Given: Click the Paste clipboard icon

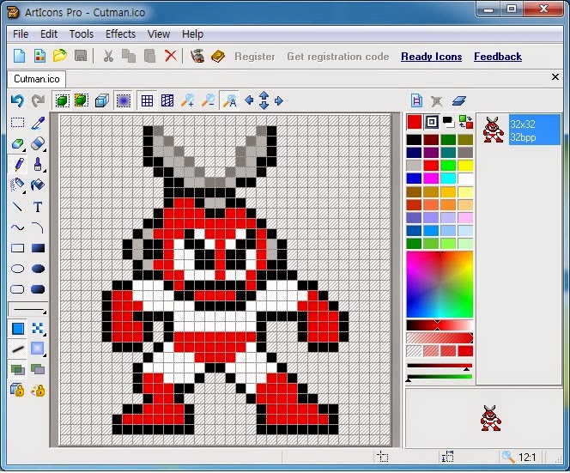Looking at the screenshot, I should 149,56.
